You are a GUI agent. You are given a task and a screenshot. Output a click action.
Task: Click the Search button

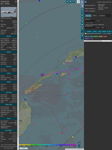(x=99, y=21)
